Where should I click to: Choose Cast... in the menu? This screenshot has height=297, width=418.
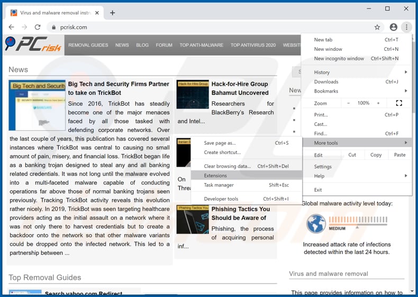pyautogui.click(x=357, y=124)
